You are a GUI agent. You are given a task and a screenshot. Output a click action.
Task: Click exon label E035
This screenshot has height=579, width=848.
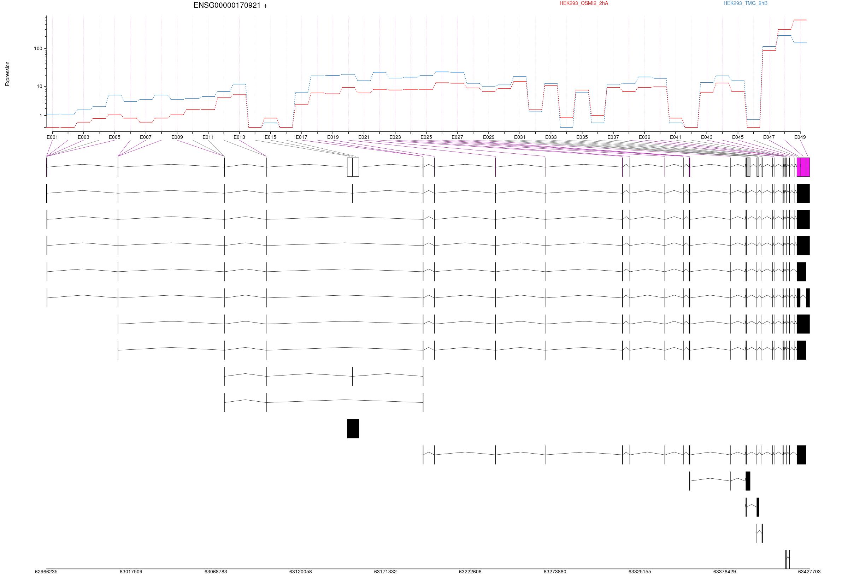click(582, 137)
